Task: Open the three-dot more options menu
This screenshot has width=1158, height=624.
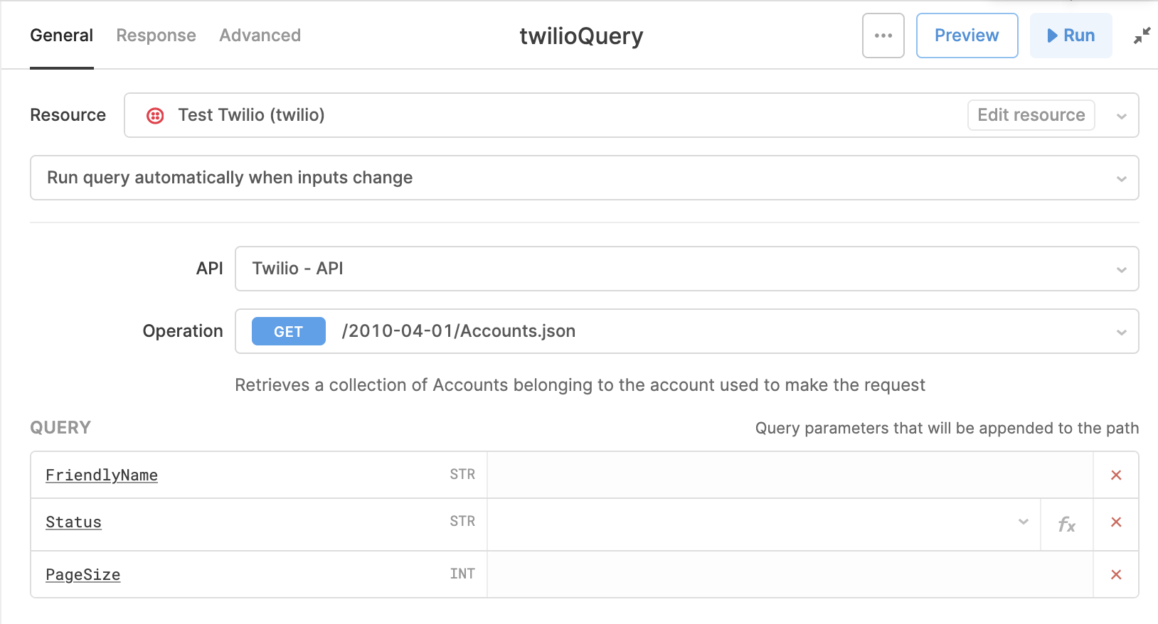Action: tap(883, 36)
